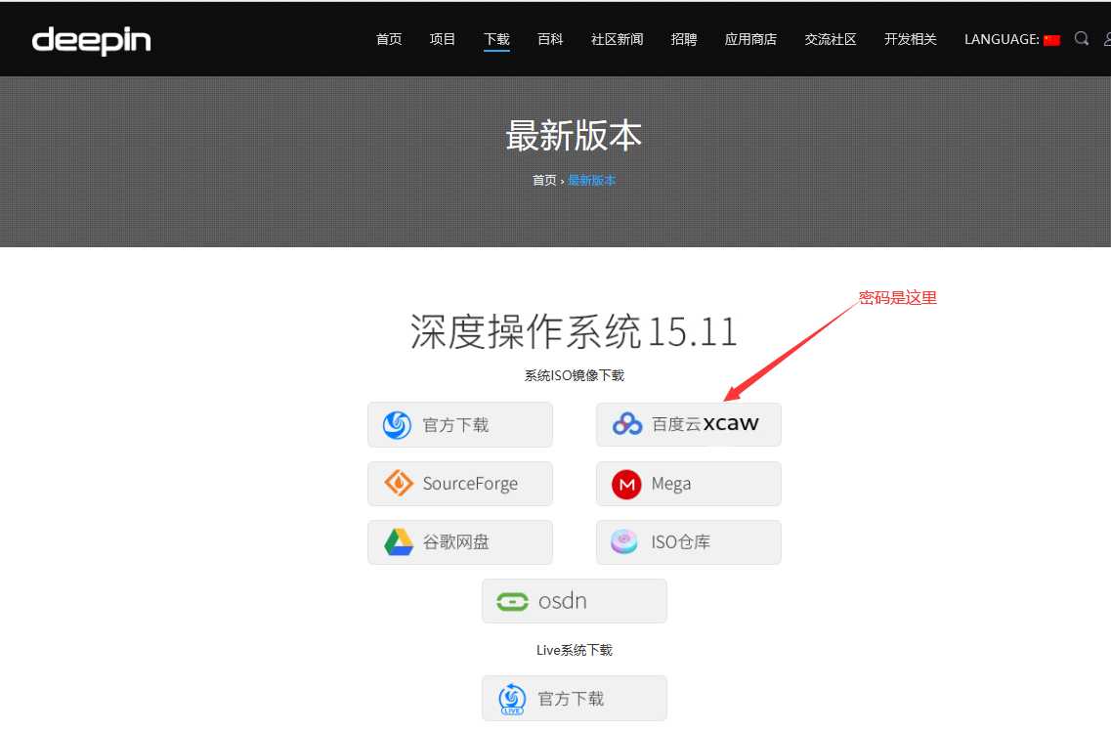
Task: Click the xcaw password text
Action: (x=731, y=423)
